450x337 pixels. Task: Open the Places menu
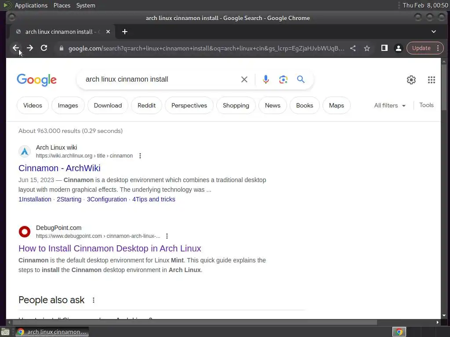coord(62,5)
